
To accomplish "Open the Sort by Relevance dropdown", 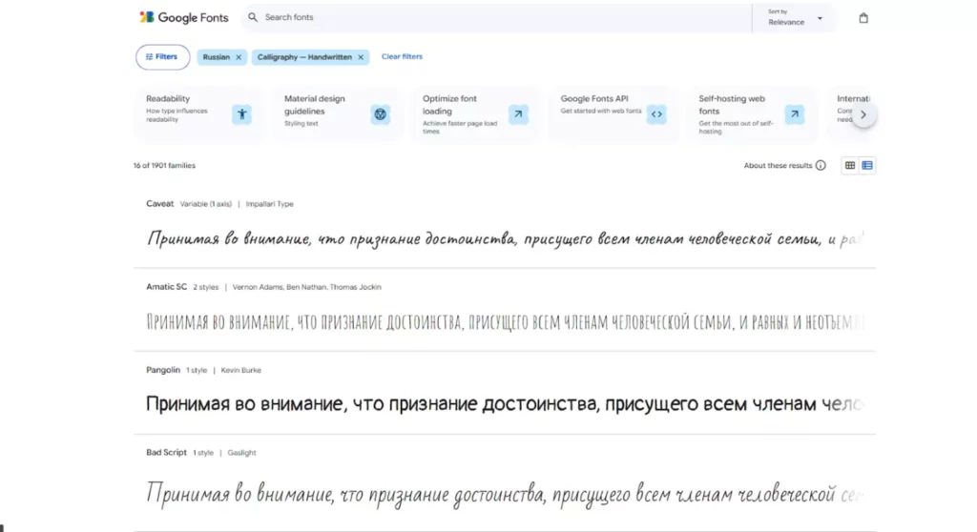I will (795, 17).
